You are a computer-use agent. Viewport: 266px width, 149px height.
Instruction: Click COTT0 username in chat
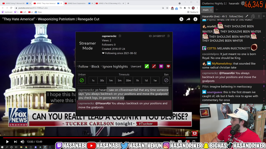click(x=212, y=48)
